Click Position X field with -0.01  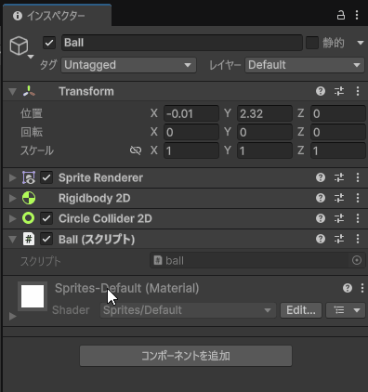click(191, 113)
